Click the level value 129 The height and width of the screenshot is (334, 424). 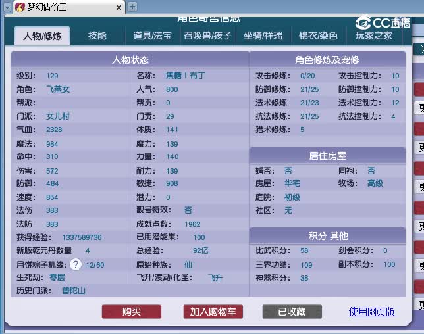52,76
